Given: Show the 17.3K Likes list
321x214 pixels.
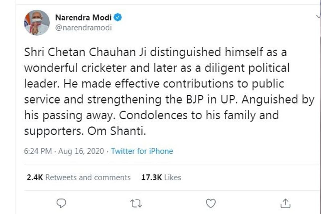Looking at the screenshot, I should tap(161, 177).
